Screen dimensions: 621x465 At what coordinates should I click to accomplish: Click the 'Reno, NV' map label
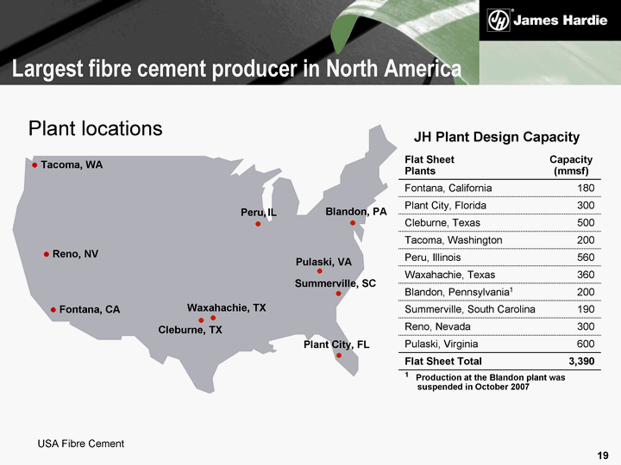75,254
